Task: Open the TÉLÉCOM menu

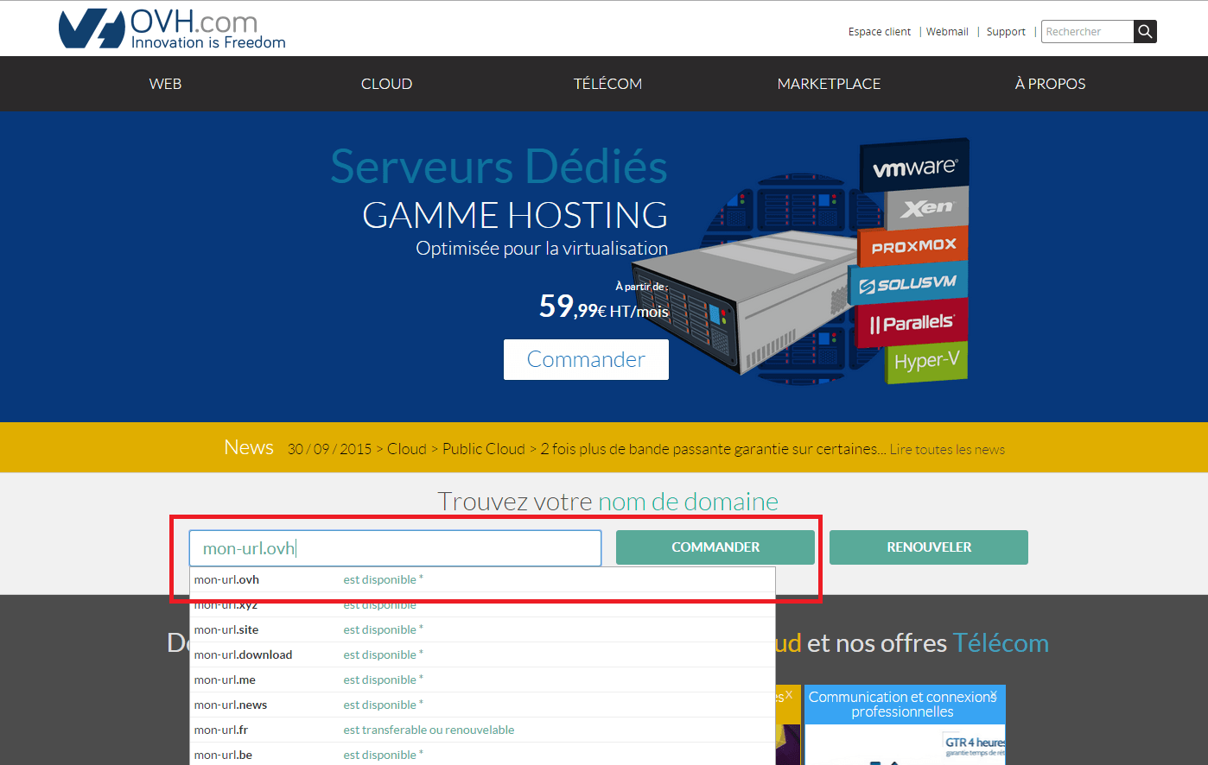Action: (x=607, y=84)
